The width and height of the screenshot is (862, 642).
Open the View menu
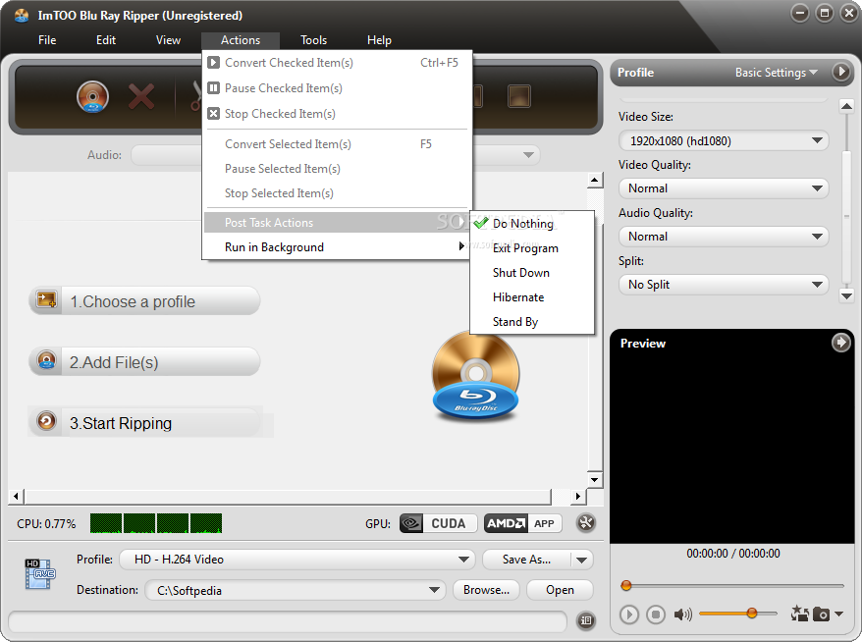pyautogui.click(x=168, y=40)
